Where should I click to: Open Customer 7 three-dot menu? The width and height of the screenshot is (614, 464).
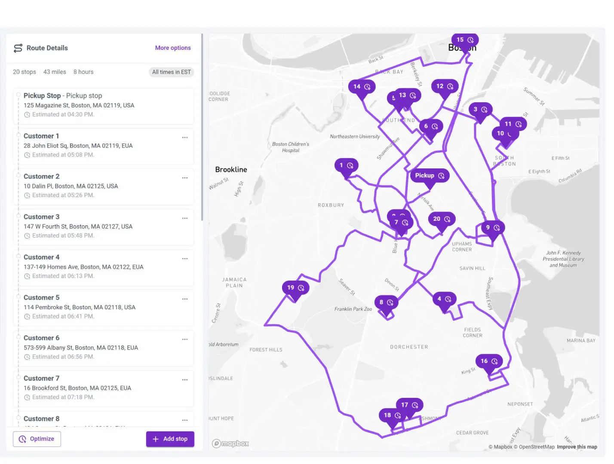[185, 380]
